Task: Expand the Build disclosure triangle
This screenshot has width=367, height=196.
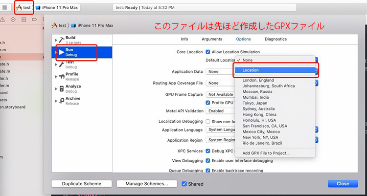Action: (56, 40)
